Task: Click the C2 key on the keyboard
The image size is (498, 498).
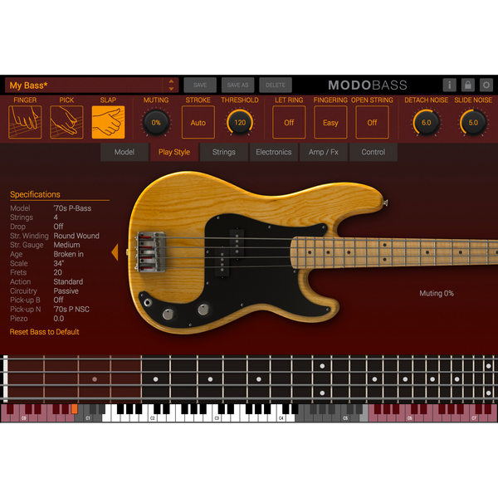Action: click(153, 418)
